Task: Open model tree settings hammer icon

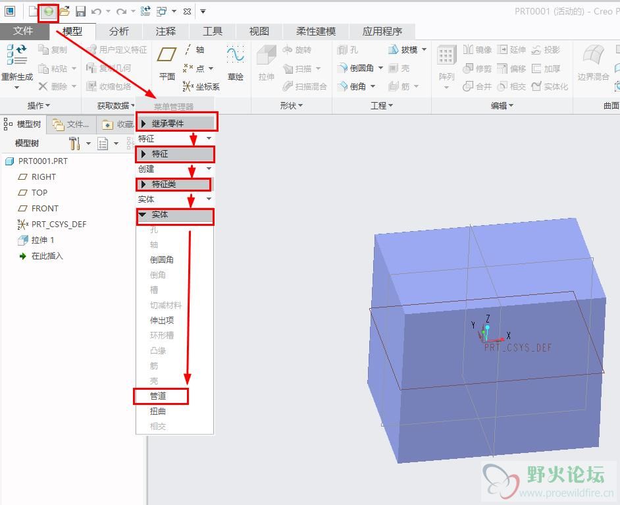Action: (x=74, y=143)
